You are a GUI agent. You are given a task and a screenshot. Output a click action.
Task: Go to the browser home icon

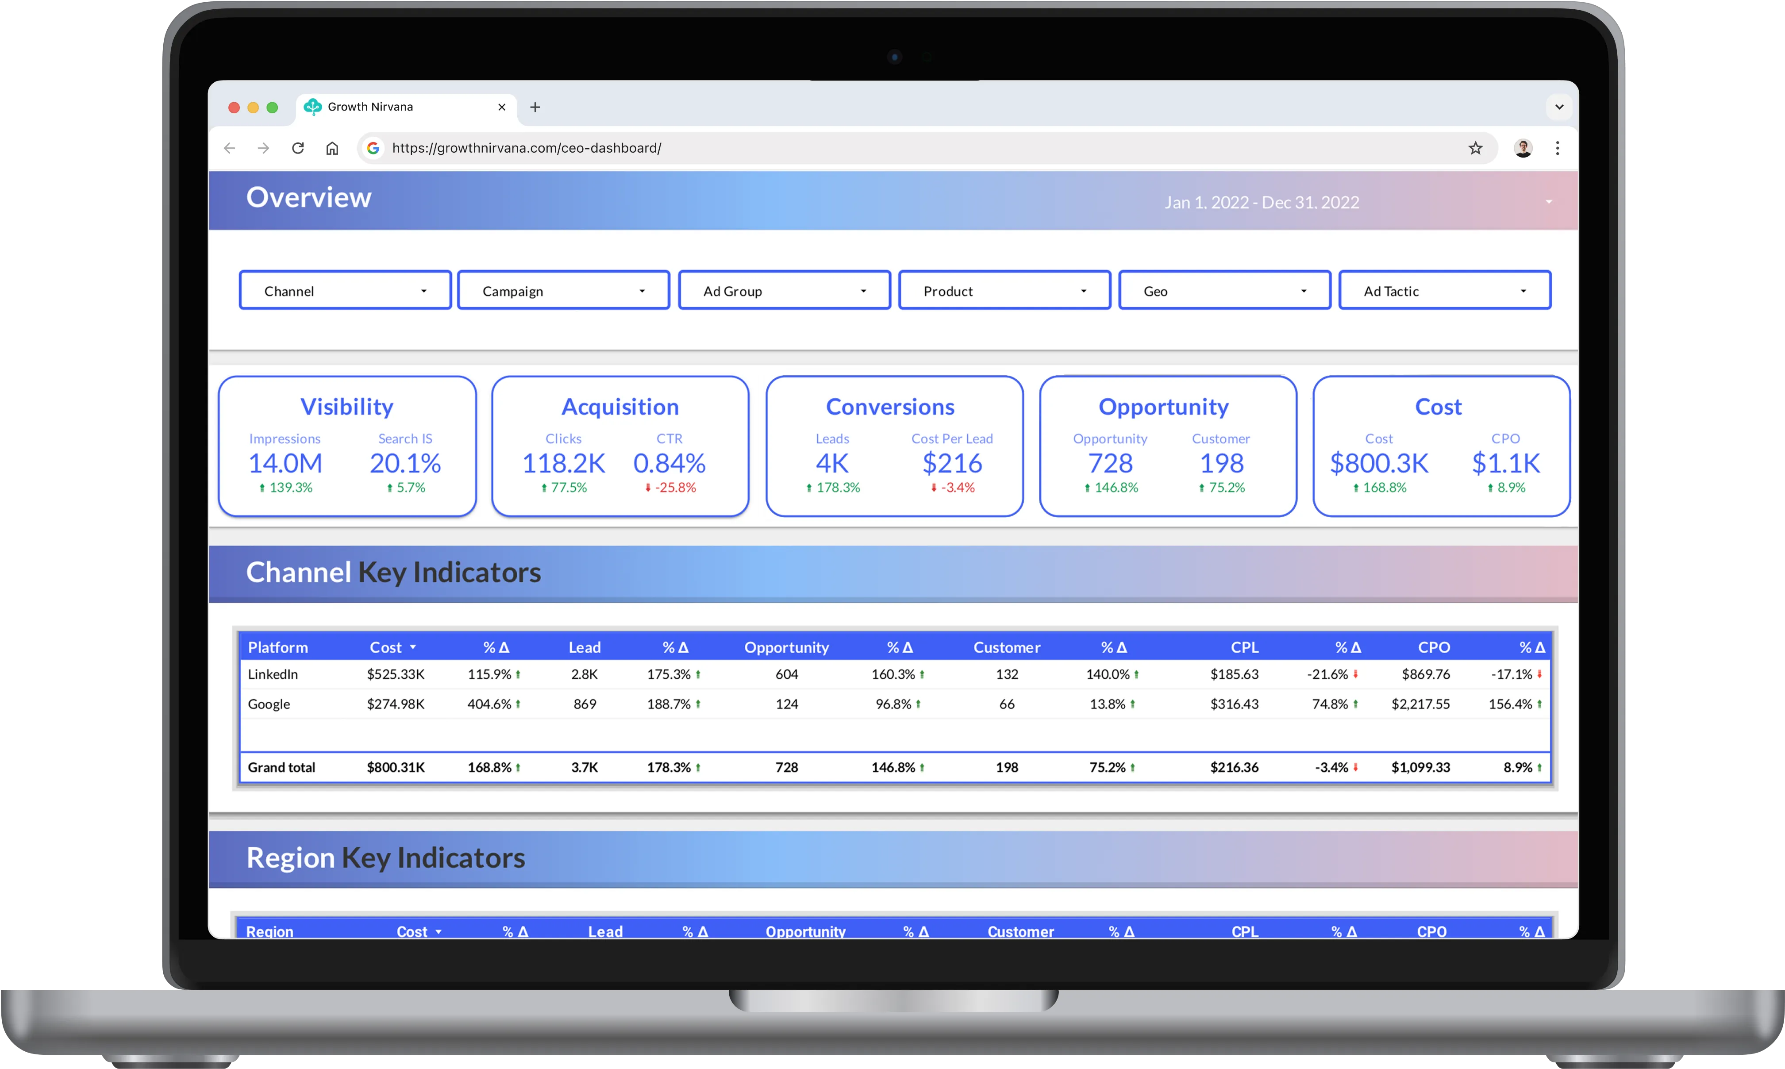[332, 148]
